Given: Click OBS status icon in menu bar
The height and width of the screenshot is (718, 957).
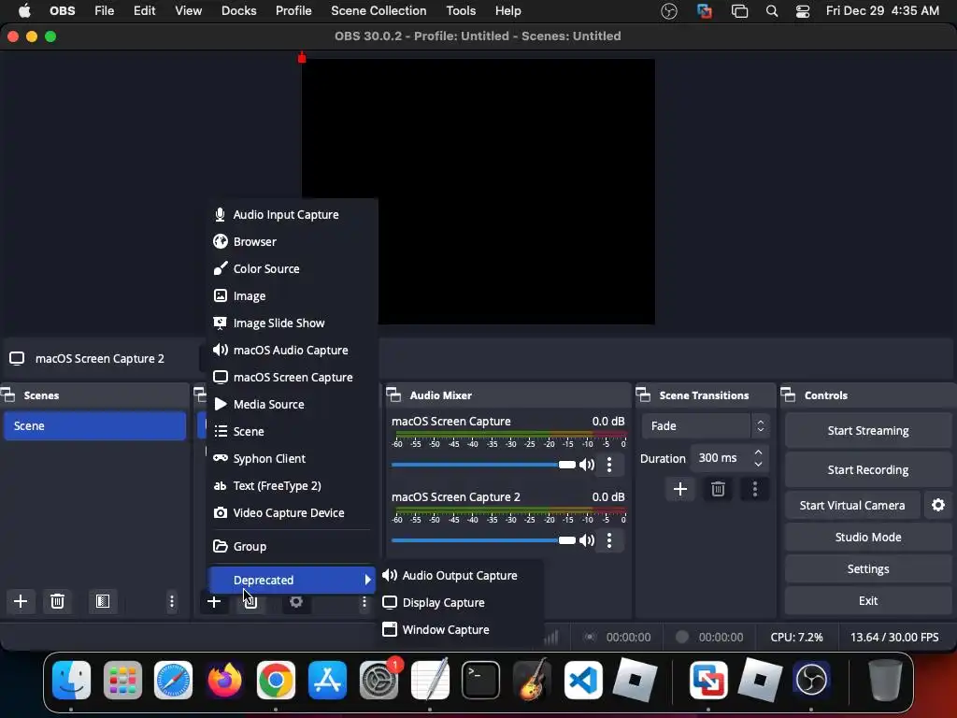Looking at the screenshot, I should pyautogui.click(x=669, y=11).
